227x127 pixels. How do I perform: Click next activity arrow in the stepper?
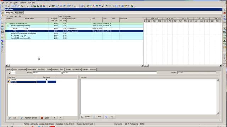point(10,74)
